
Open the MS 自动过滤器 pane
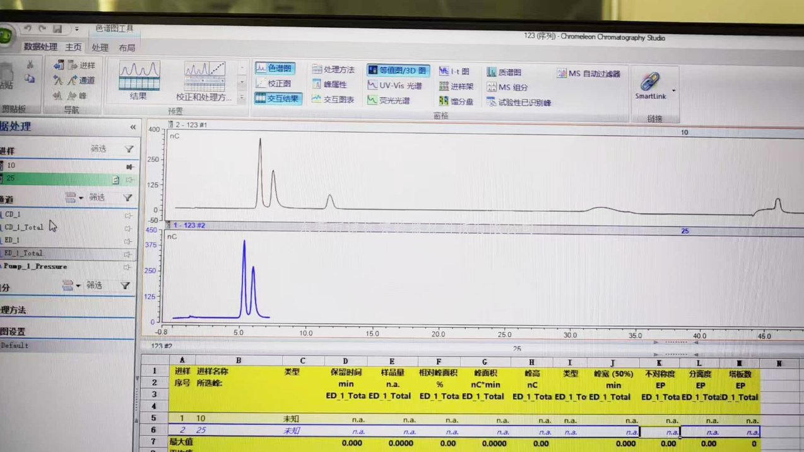pyautogui.click(x=589, y=74)
